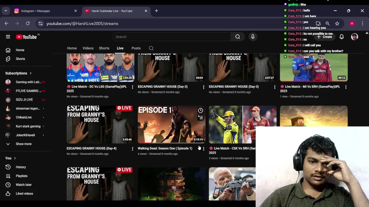Switch to the Shorts channel tab
The height and width of the screenshot is (207, 369).
click(x=104, y=48)
